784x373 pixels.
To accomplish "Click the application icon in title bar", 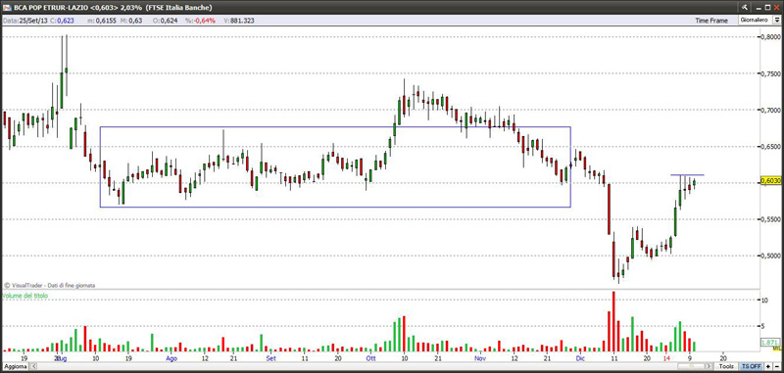I will tap(7, 7).
